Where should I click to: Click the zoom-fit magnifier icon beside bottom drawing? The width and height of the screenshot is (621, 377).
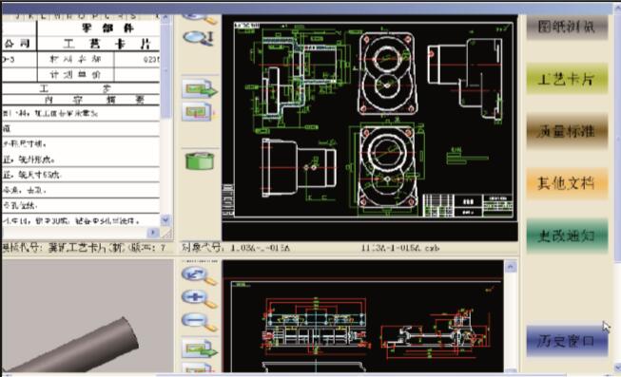[199, 275]
